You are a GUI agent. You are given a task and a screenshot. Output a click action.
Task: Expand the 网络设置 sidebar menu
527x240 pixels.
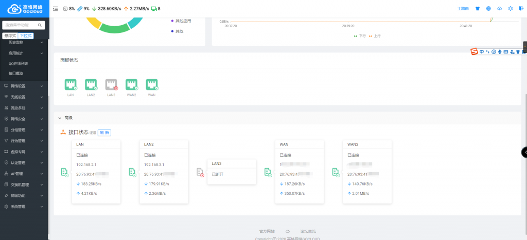[24, 86]
